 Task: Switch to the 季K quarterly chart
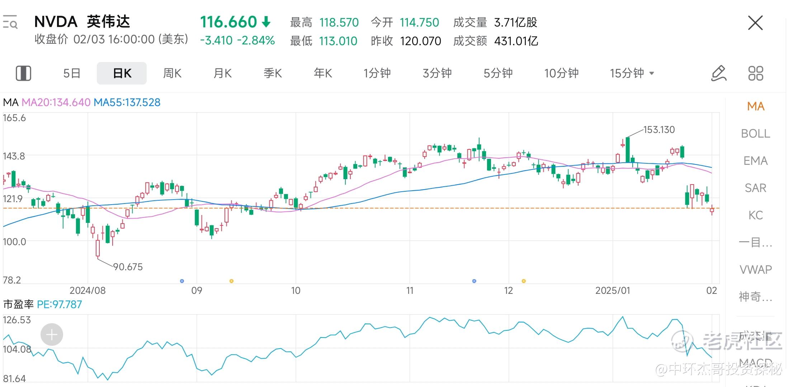[273, 73]
